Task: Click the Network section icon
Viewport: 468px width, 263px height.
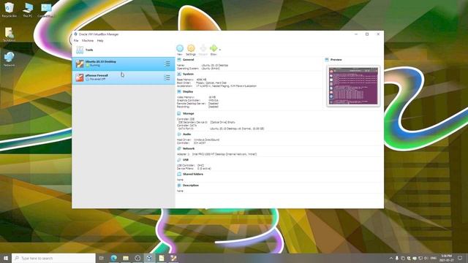Action: tap(179, 148)
